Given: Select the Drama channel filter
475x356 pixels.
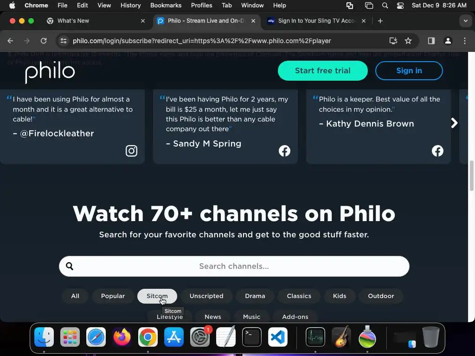Looking at the screenshot, I should [x=255, y=296].
